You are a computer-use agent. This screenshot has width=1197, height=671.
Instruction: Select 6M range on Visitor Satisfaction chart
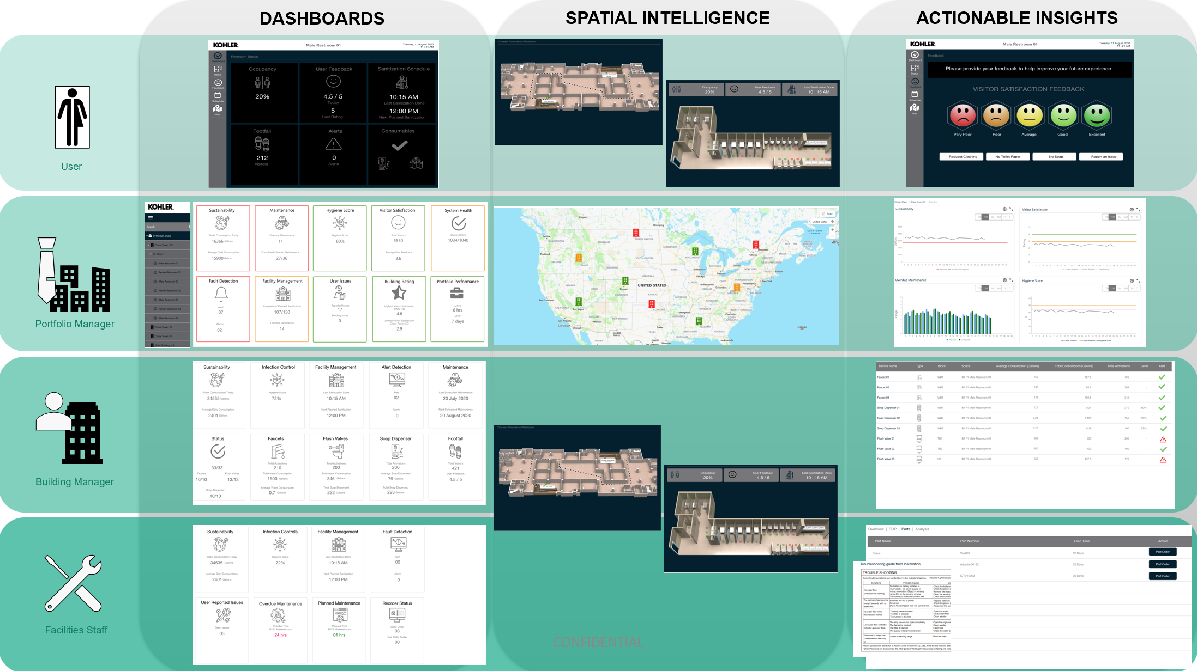(1126, 217)
